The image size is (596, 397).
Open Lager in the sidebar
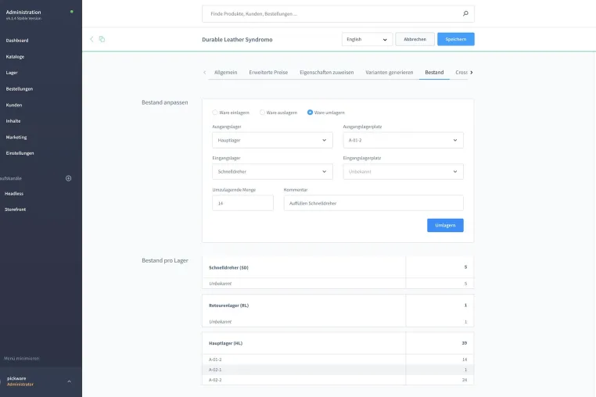pos(12,73)
